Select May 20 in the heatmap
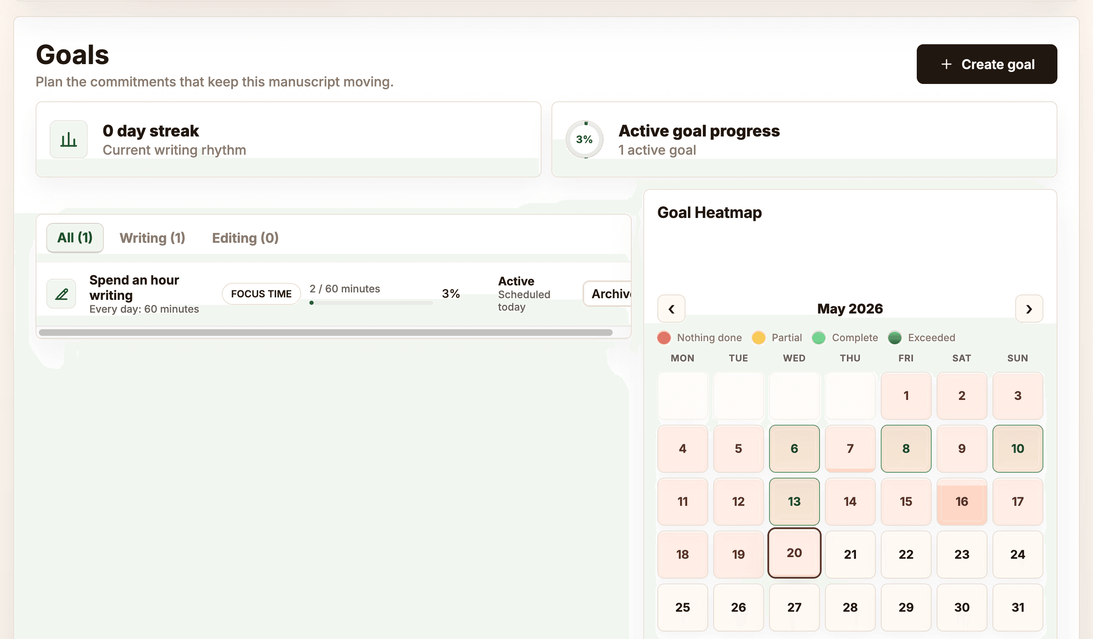1093x639 pixels. 794,553
